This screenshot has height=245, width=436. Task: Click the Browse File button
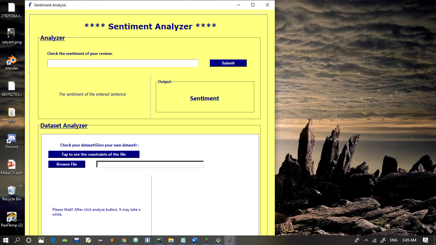pyautogui.click(x=67, y=164)
